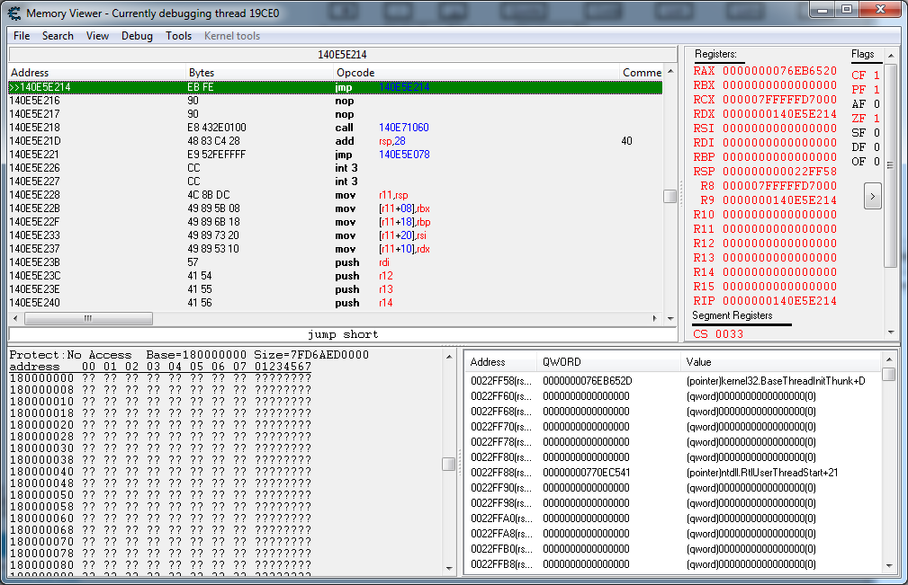This screenshot has width=908, height=585.
Task: Select stack row 0022FF60
Action: coord(673,396)
